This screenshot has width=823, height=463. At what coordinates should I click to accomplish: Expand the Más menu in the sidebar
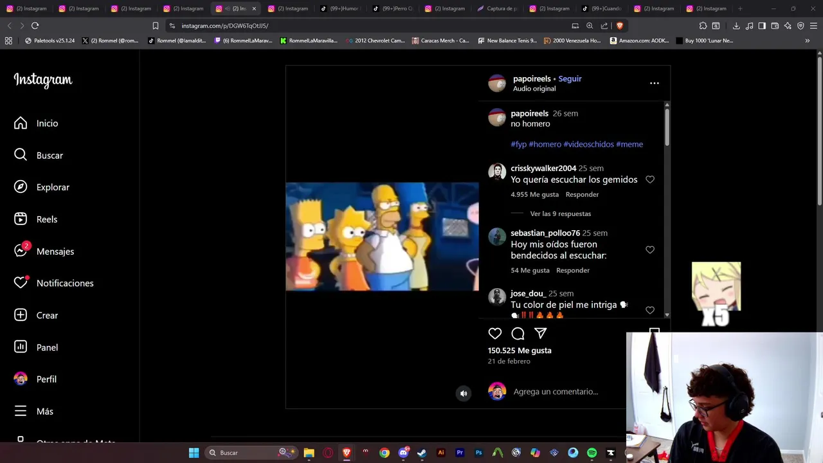tap(33, 412)
